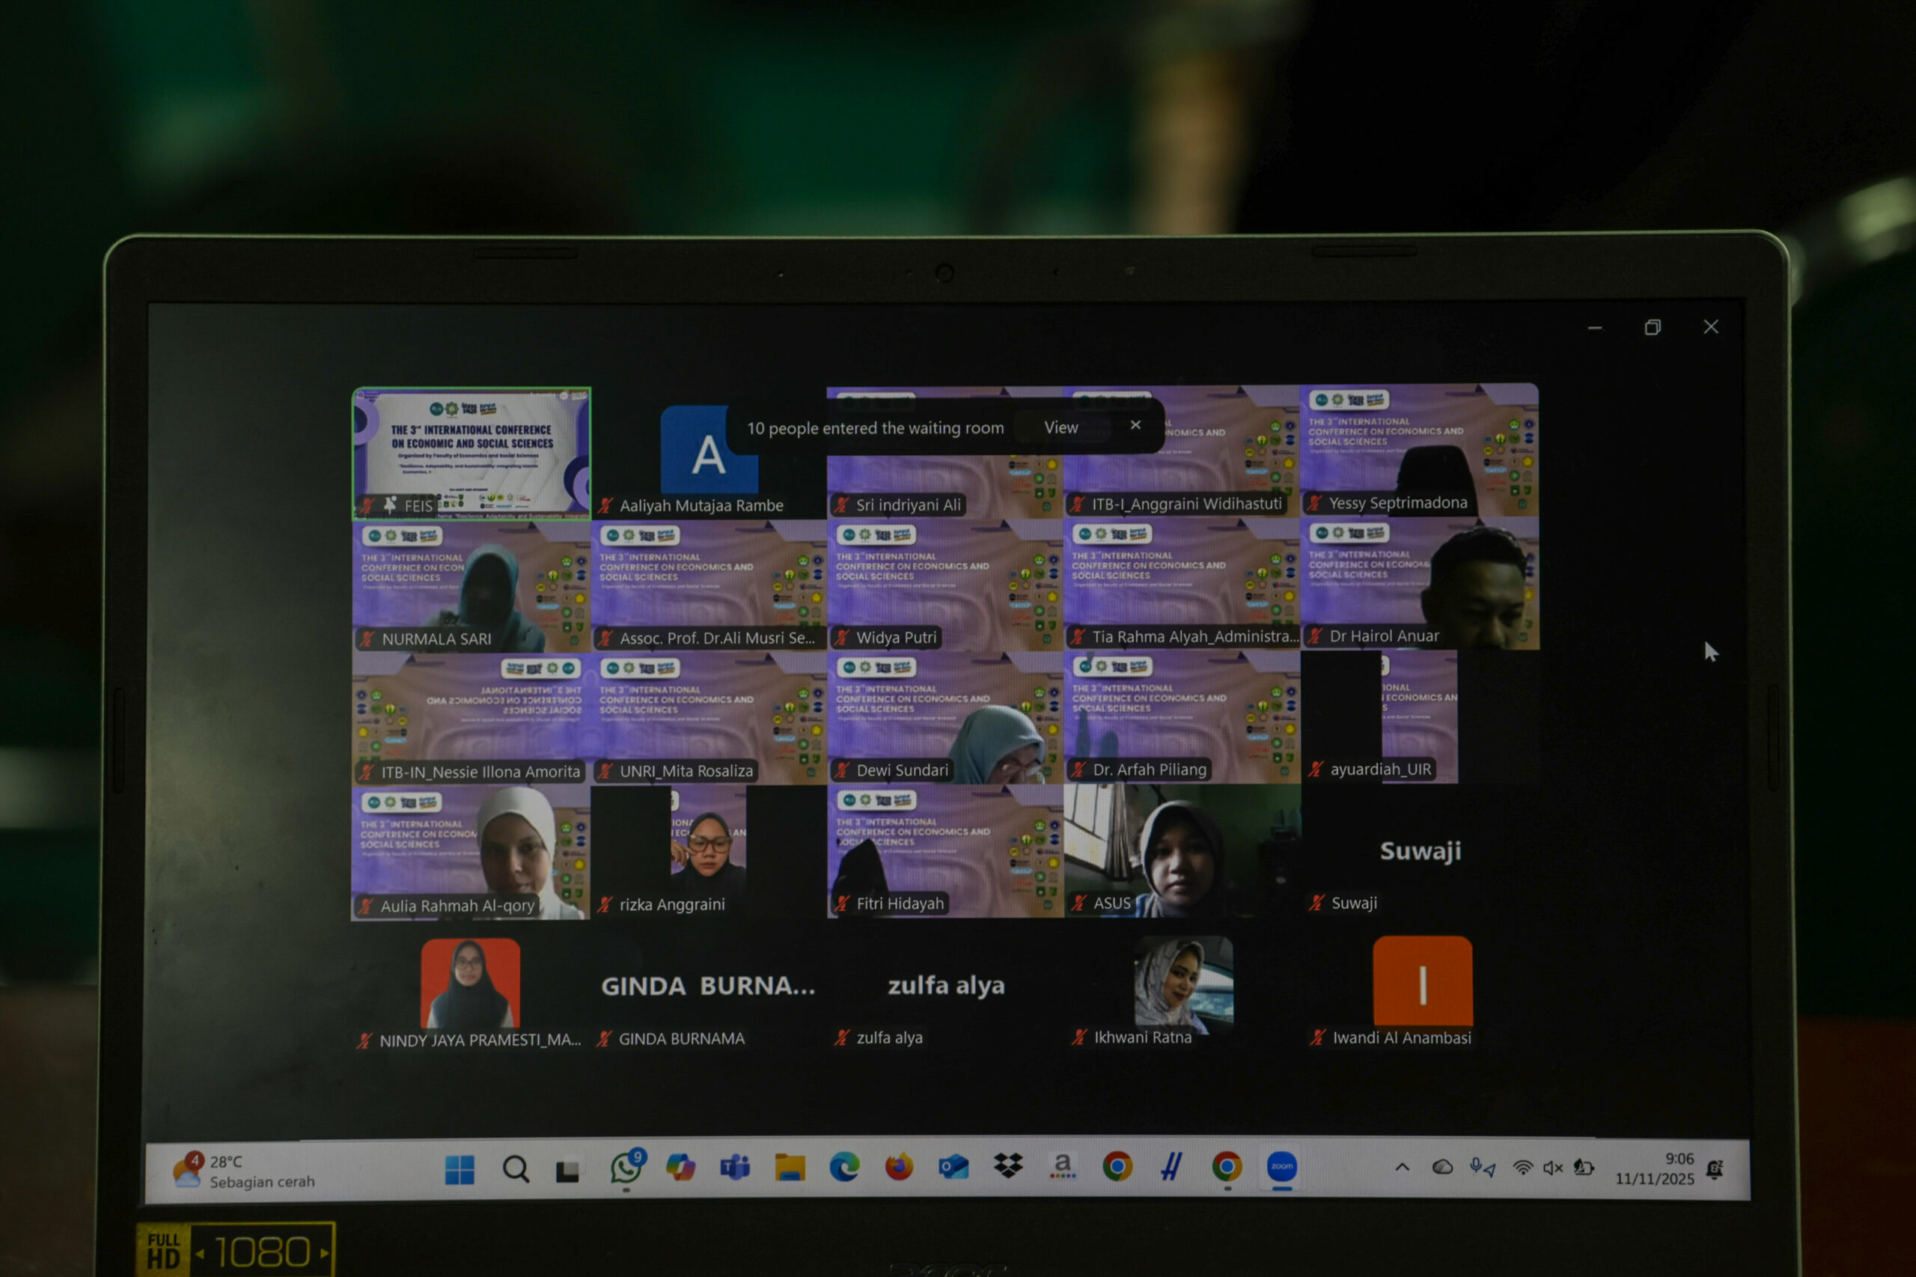
Task: Select the FEIS pinned video thumbnail
Action: pyautogui.click(x=472, y=453)
